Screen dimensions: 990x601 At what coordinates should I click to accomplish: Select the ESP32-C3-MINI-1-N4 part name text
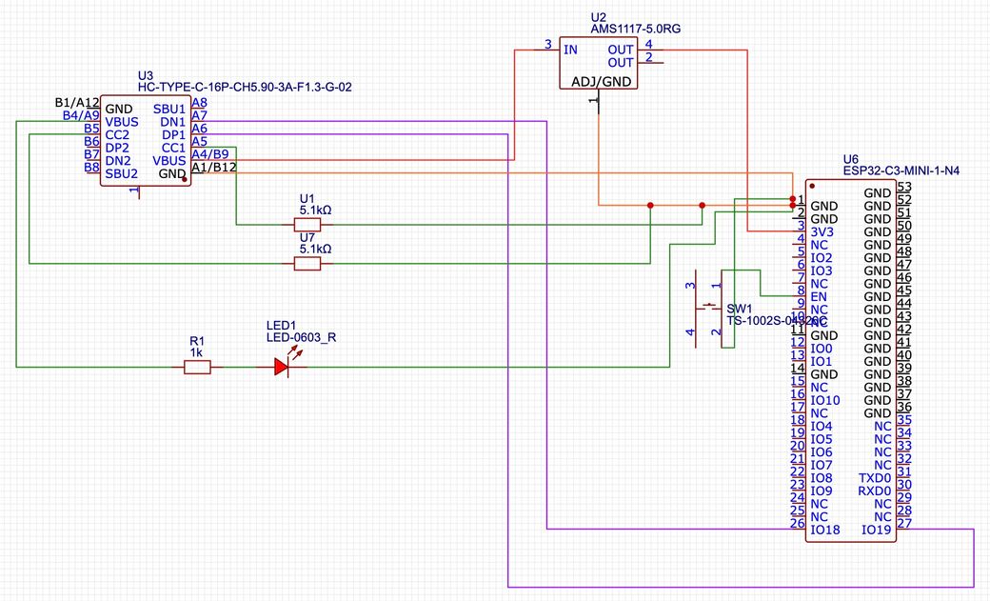pos(901,170)
